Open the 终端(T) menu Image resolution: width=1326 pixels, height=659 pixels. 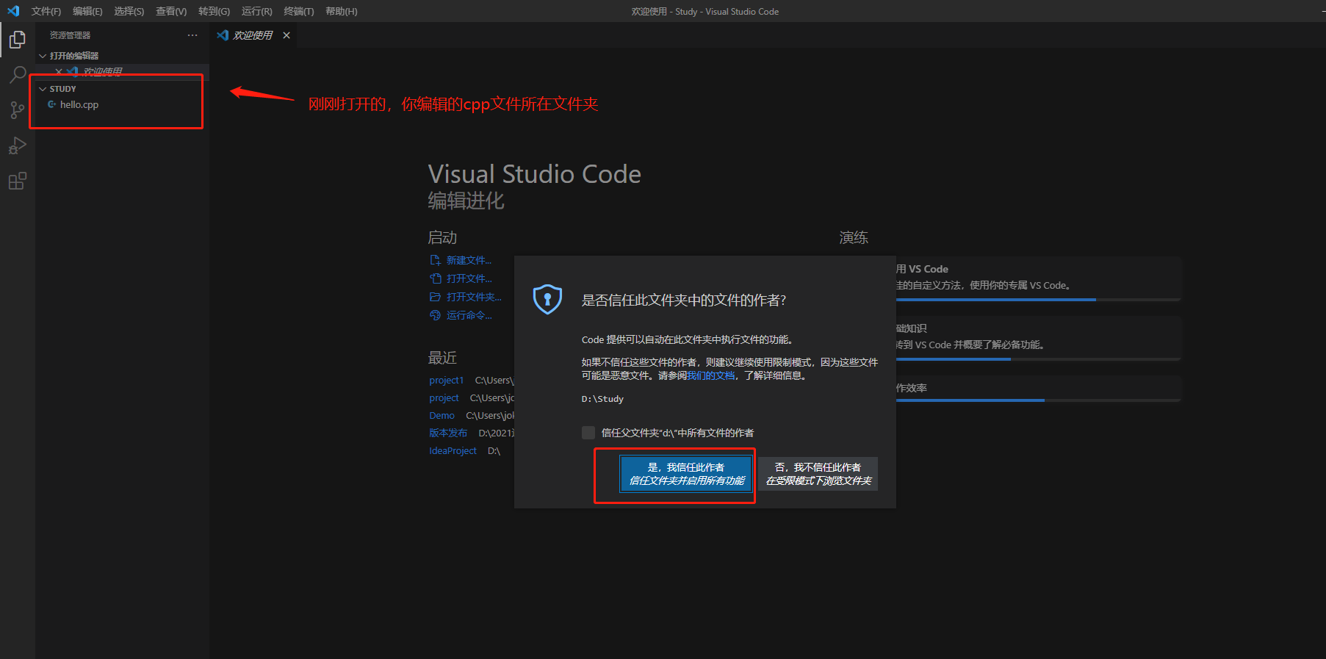298,11
